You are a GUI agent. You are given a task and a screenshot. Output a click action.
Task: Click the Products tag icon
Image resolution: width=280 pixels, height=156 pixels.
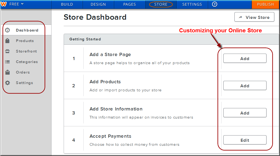coord(8,41)
